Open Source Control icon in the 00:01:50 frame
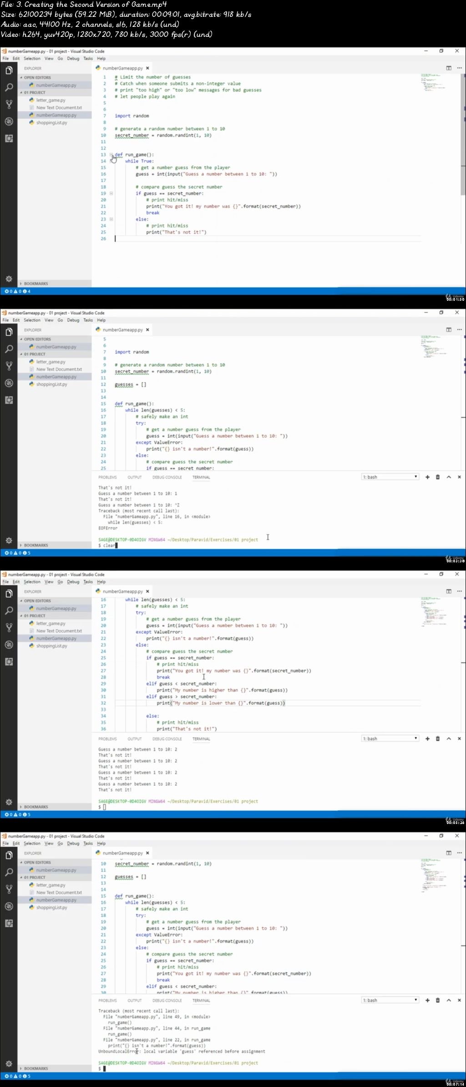466x1087 pixels. pos(9,104)
